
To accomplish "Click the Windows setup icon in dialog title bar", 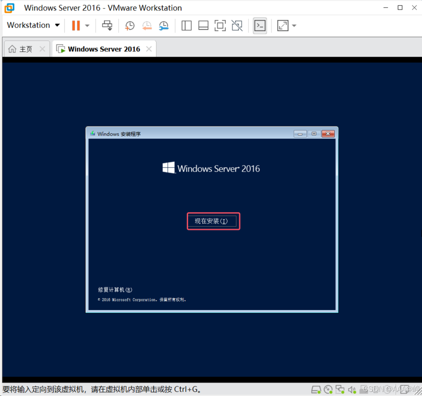I will [93, 134].
